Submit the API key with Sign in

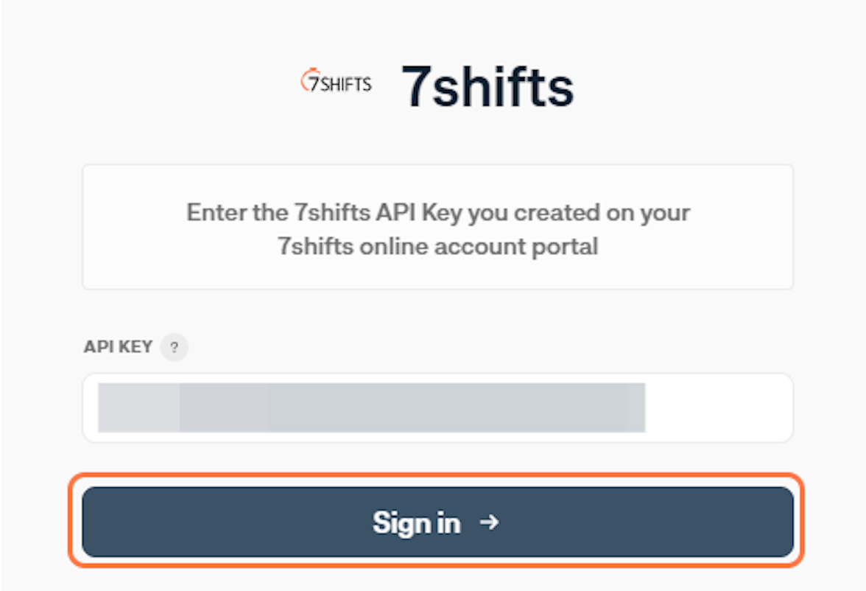point(437,522)
